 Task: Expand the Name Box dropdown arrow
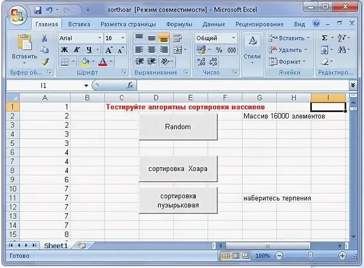[x=86, y=86]
